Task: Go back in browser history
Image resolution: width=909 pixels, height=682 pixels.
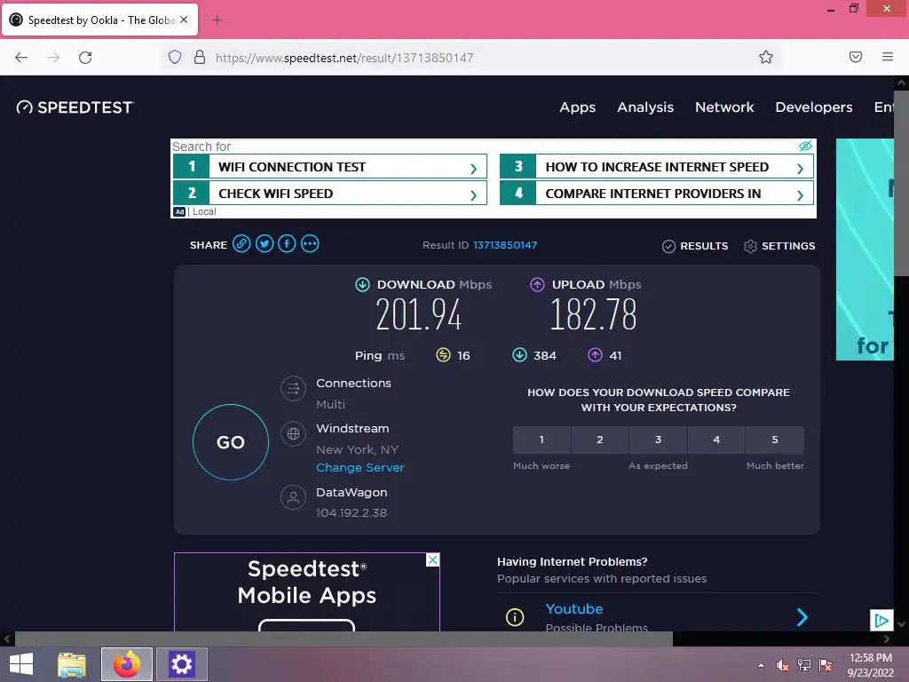Action: (x=21, y=58)
